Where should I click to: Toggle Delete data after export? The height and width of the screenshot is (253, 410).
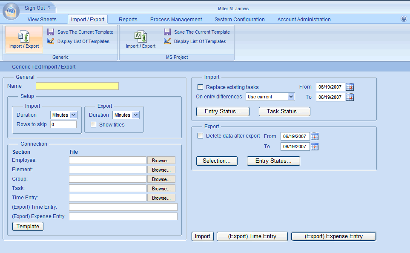click(x=201, y=136)
